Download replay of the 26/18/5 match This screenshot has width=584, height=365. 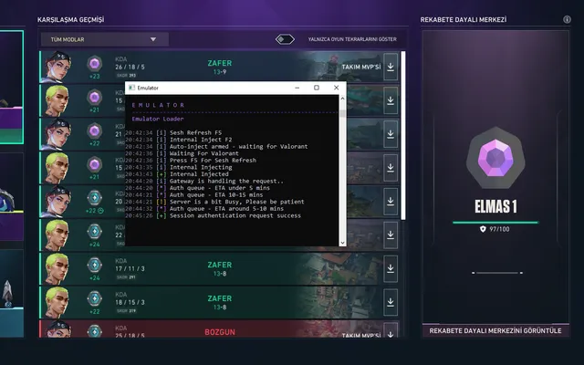pyautogui.click(x=391, y=67)
